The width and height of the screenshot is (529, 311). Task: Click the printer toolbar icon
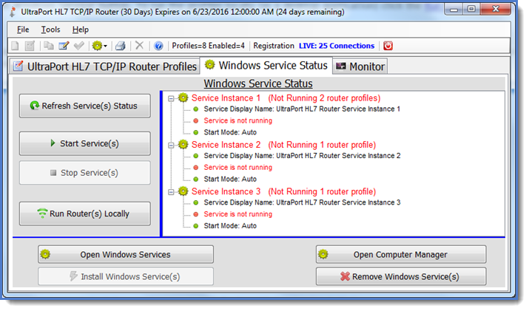click(x=121, y=46)
